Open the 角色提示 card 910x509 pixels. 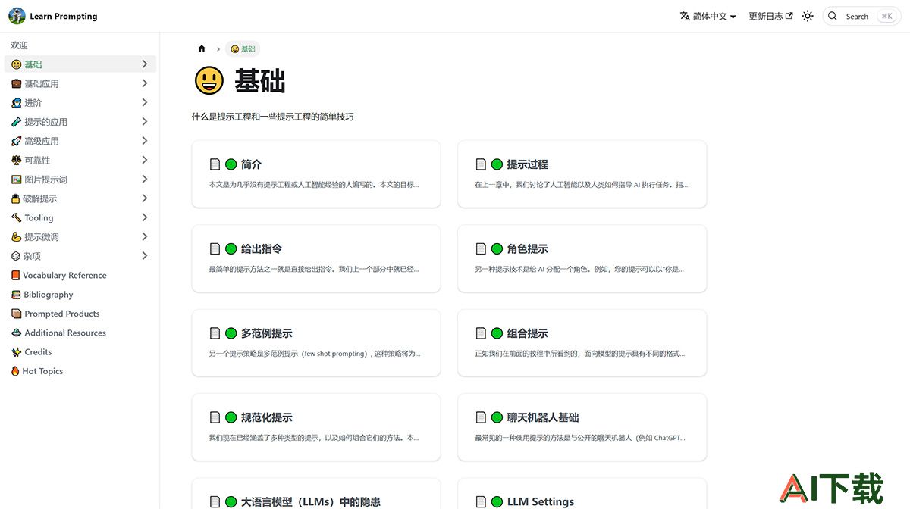click(582, 258)
